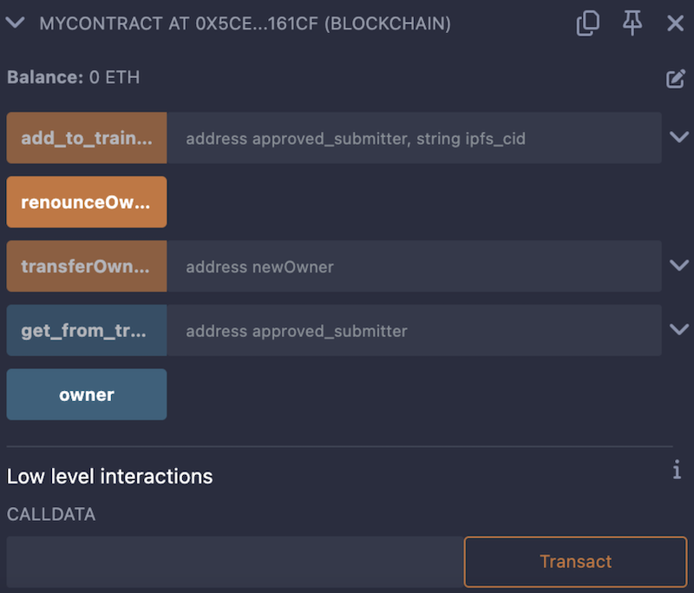Viewport: 694px width, 593px height.
Task: Click the transferOwnership function button
Action: [87, 267]
